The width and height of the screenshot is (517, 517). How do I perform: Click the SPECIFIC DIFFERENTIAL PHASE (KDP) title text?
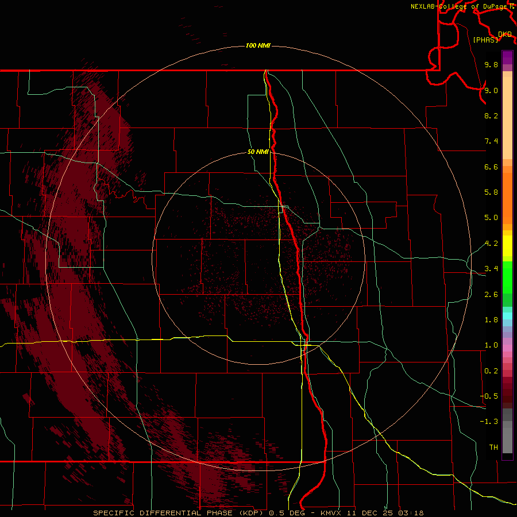tap(180, 513)
